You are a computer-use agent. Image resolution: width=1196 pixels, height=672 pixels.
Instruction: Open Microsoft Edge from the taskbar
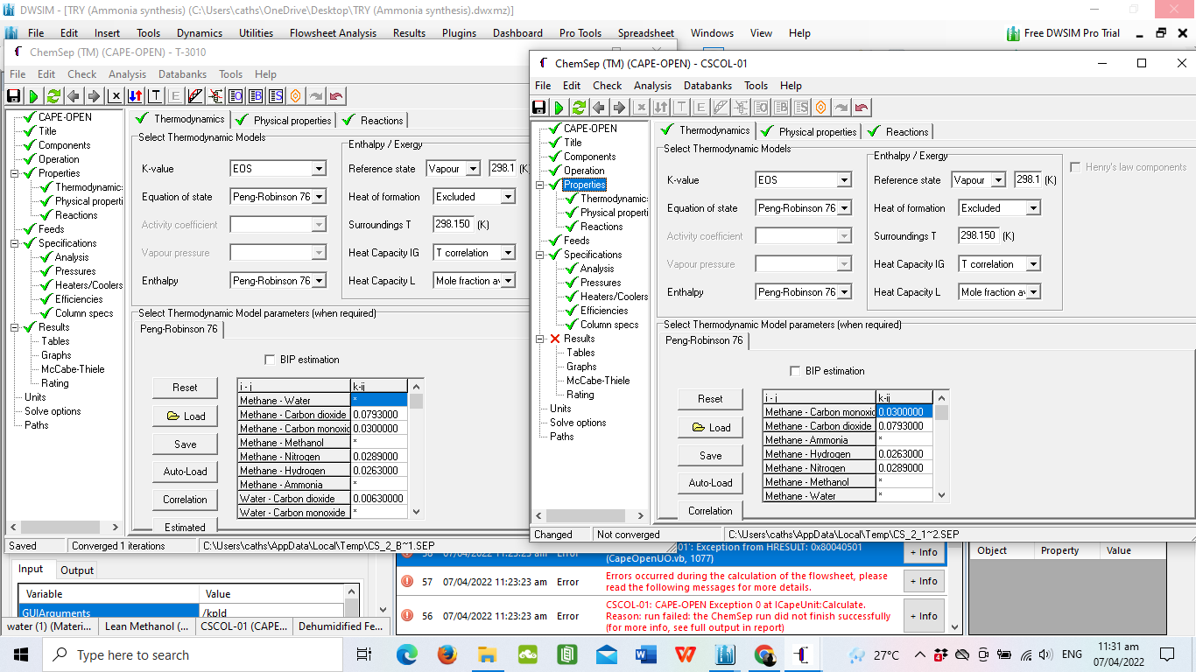point(407,654)
